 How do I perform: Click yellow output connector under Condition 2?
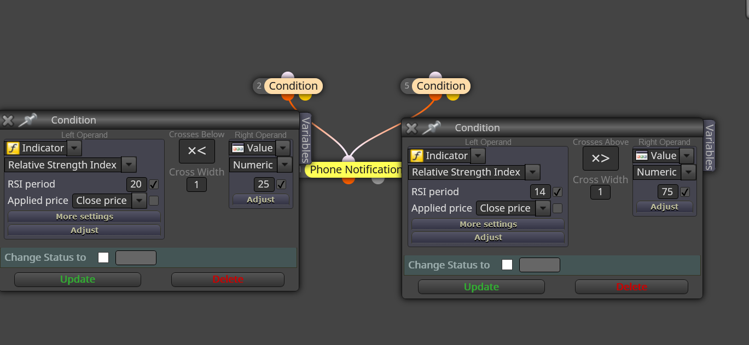pyautogui.click(x=305, y=96)
